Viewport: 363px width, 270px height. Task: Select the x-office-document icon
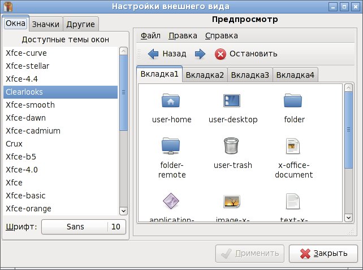click(293, 146)
